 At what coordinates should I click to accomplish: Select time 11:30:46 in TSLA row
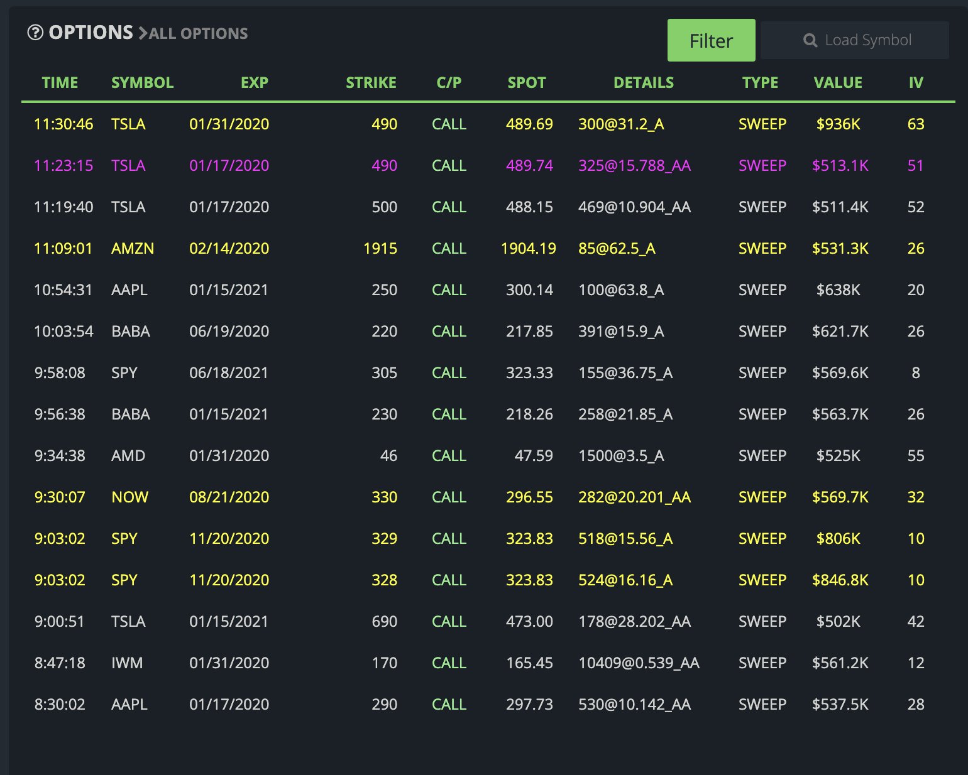[x=63, y=124]
